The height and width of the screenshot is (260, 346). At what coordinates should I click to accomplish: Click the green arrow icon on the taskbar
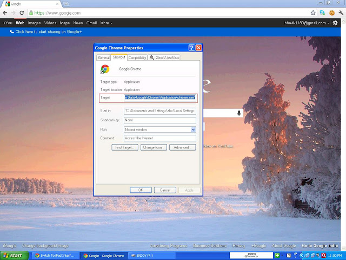[x=277, y=256]
